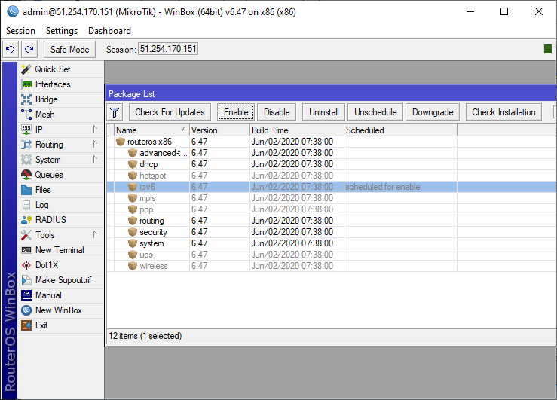
Task: Open Dot1X in the sidebar
Action: tap(60, 265)
